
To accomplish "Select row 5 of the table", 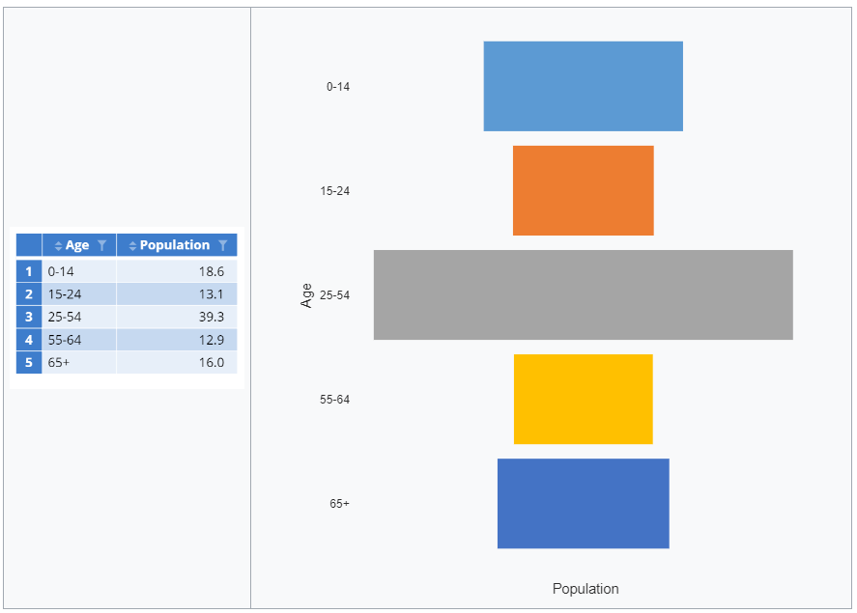I will [x=29, y=362].
